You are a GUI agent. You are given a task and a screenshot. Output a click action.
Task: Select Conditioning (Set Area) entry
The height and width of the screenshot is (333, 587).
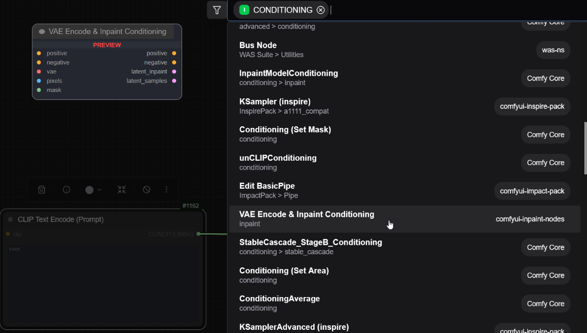coord(404,275)
